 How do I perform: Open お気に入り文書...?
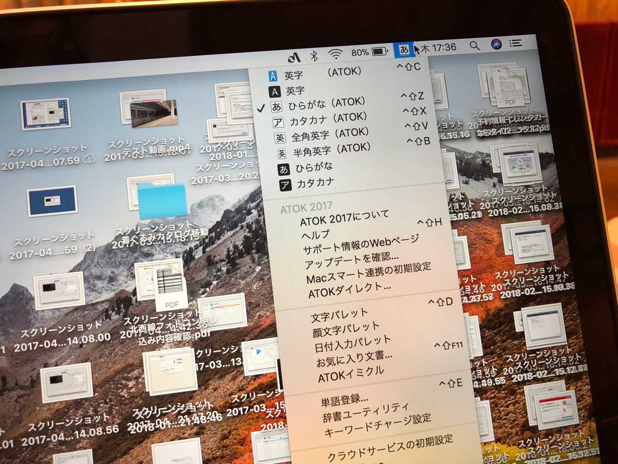coord(355,358)
